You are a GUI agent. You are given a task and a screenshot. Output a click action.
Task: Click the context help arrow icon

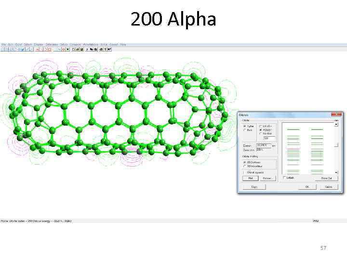tap(109, 50)
